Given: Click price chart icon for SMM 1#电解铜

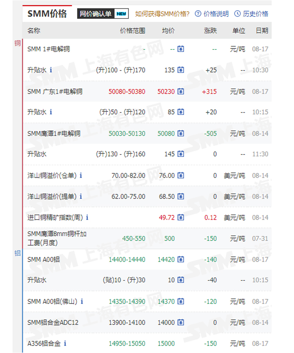Looking at the screenshot, I should click(181, 49).
